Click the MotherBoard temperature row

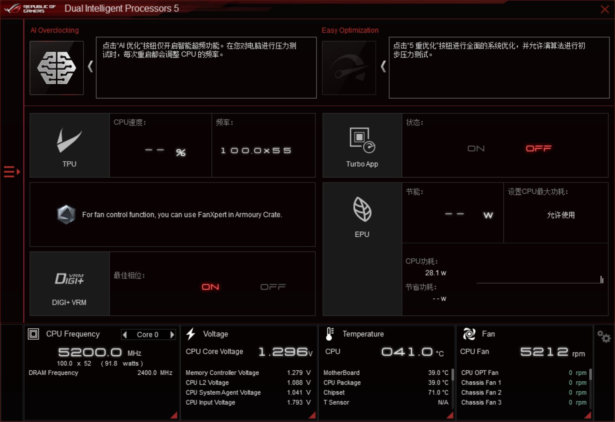coord(386,373)
